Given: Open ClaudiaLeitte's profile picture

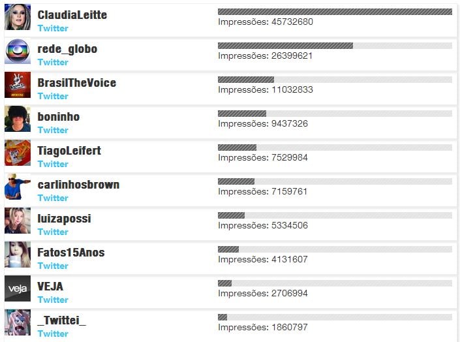Looking at the screenshot, I should (18, 17).
